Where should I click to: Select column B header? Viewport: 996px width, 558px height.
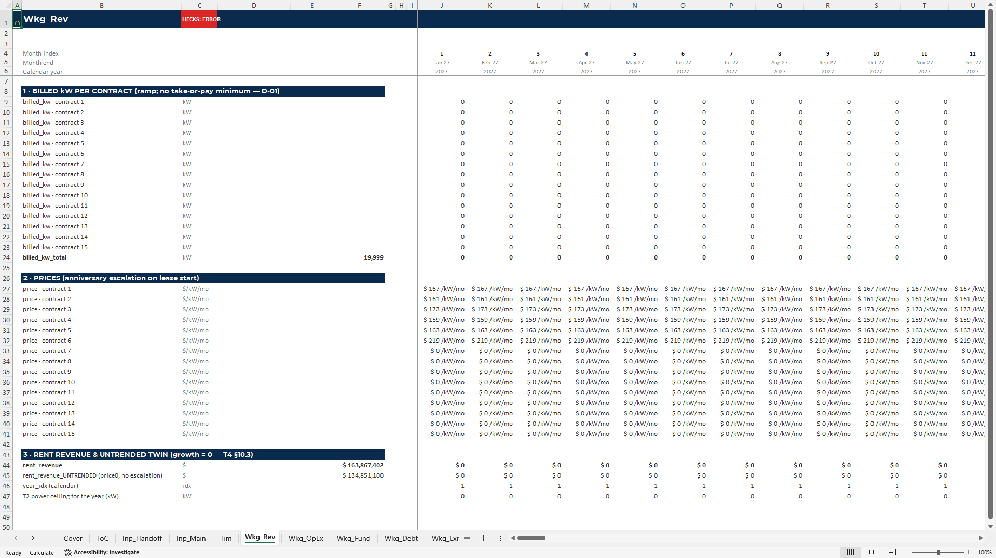coord(102,5)
